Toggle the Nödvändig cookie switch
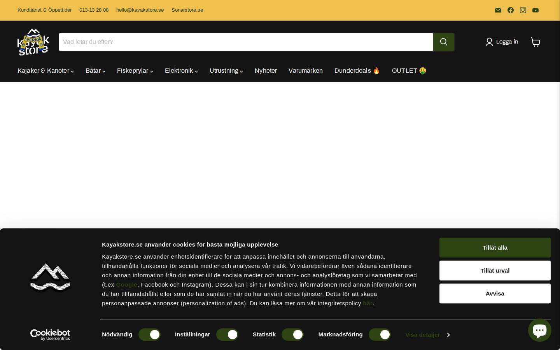Screen dimensions: 560x350 [150, 334]
